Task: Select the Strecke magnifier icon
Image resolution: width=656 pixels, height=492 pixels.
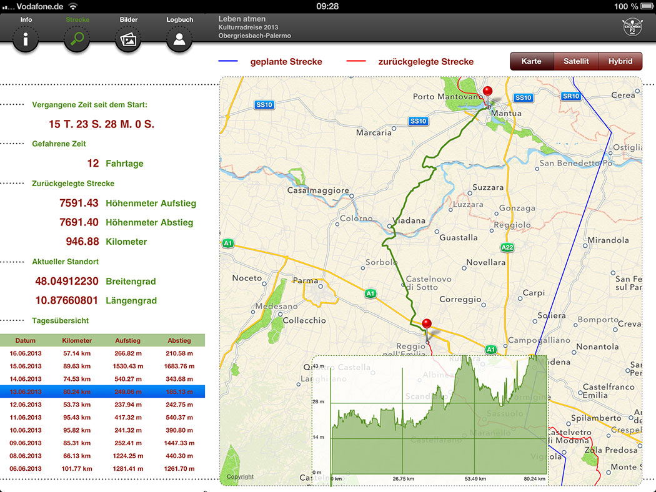Action: tap(77, 39)
